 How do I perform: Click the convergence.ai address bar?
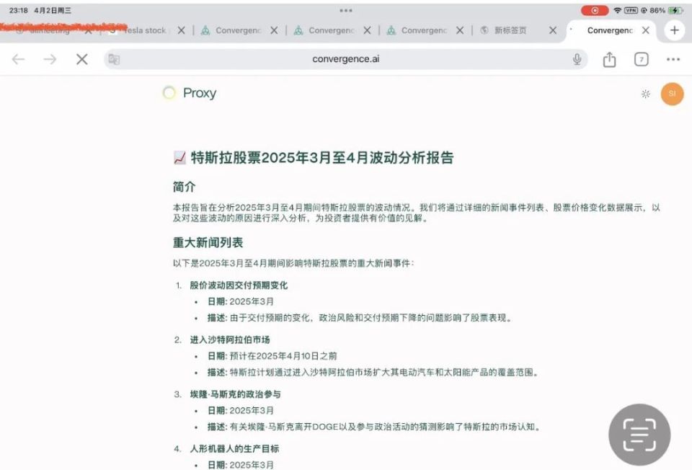click(x=345, y=59)
